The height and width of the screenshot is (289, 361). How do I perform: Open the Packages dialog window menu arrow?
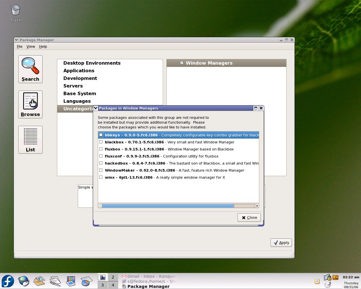pyautogui.click(x=96, y=108)
